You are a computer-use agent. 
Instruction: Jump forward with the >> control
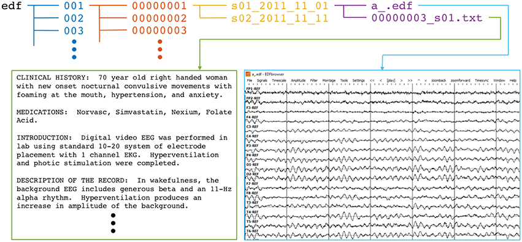[410, 81]
